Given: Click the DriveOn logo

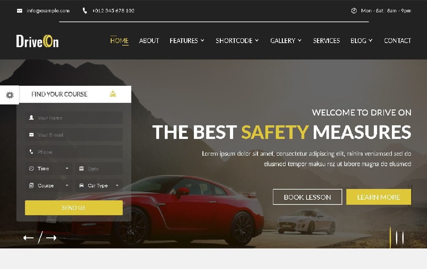Looking at the screenshot, I should [x=37, y=41].
